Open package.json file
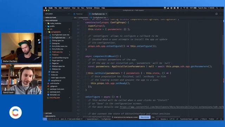Viewport: 225px width, 127px height. 55,92
